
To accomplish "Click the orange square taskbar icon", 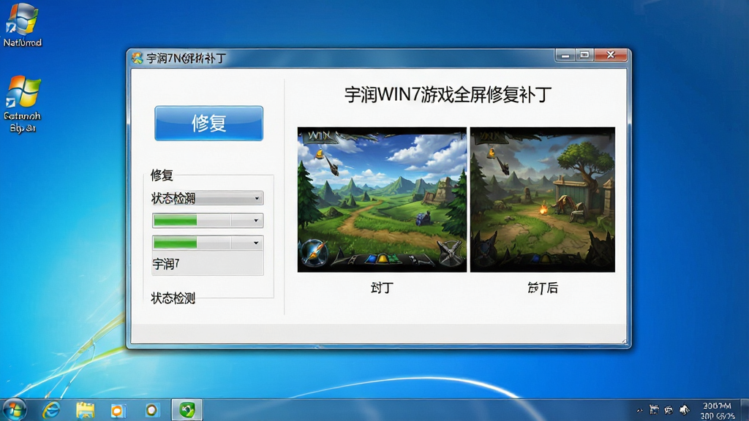I will 118,411.
